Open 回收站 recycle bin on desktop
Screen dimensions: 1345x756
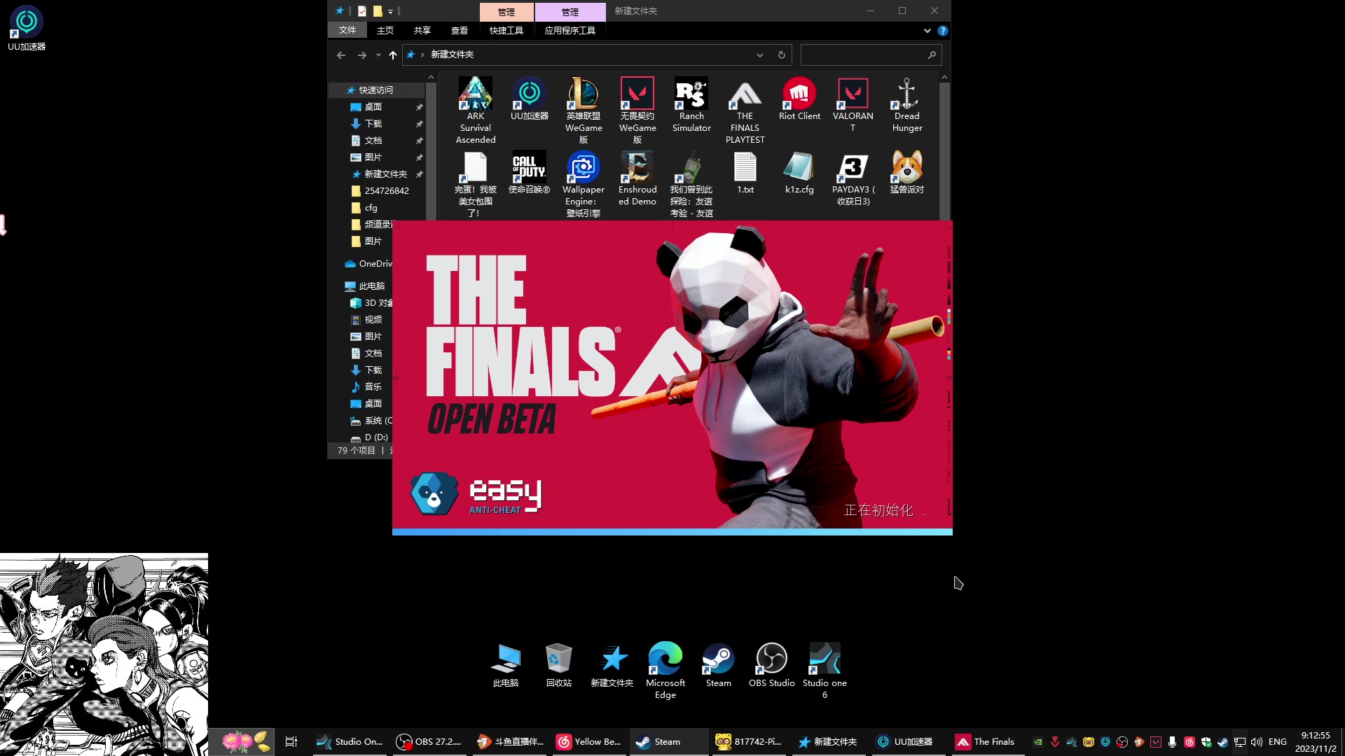[x=559, y=665]
